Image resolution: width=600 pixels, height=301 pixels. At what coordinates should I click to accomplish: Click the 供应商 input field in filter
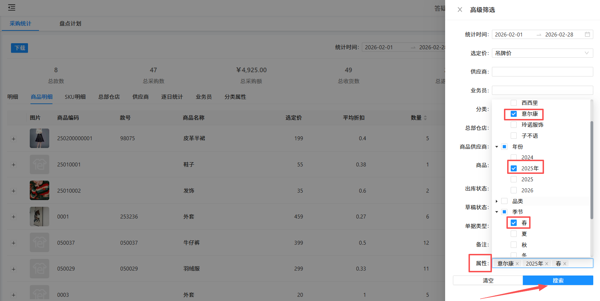[542, 72]
